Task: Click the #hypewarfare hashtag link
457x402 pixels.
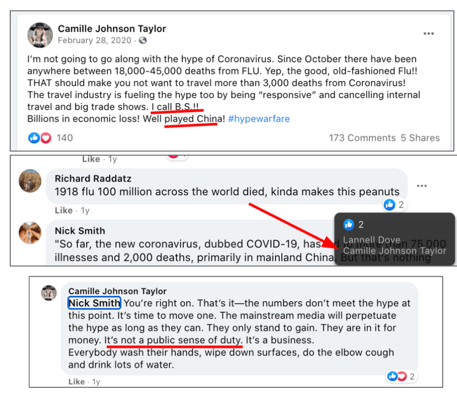Action: click(259, 119)
